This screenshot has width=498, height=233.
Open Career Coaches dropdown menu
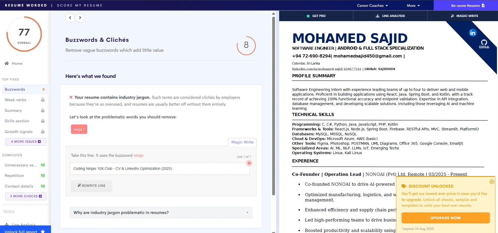point(372,5)
